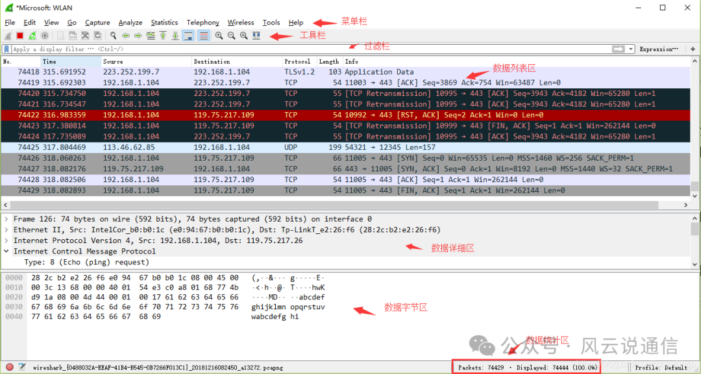701x374 pixels.
Task: Sort packets by the Time column
Action: (71, 62)
